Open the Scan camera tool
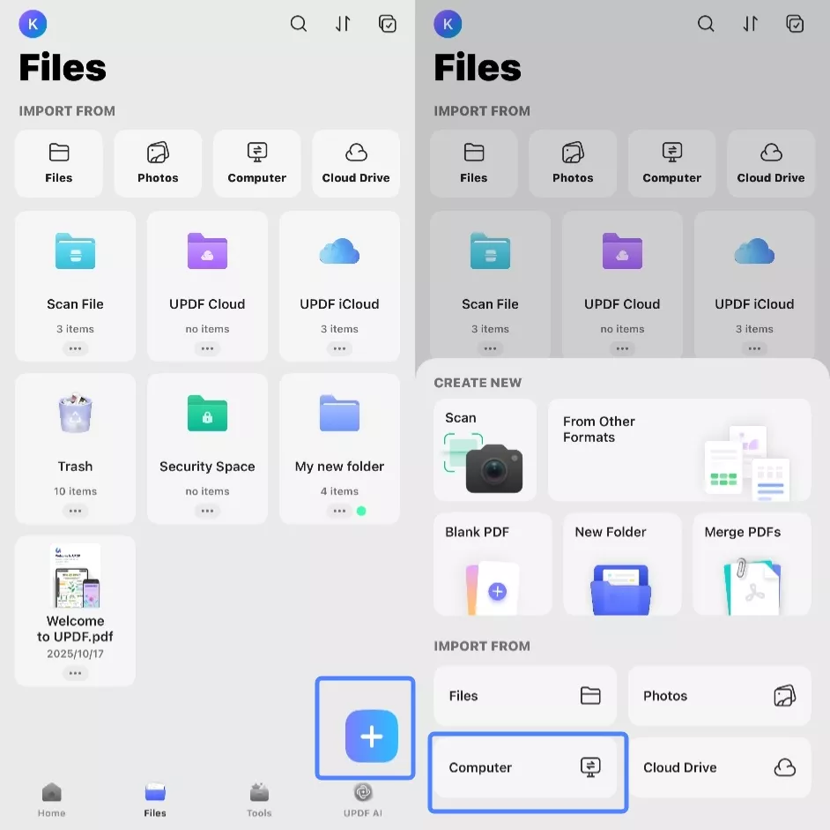The height and width of the screenshot is (830, 830). tap(485, 450)
